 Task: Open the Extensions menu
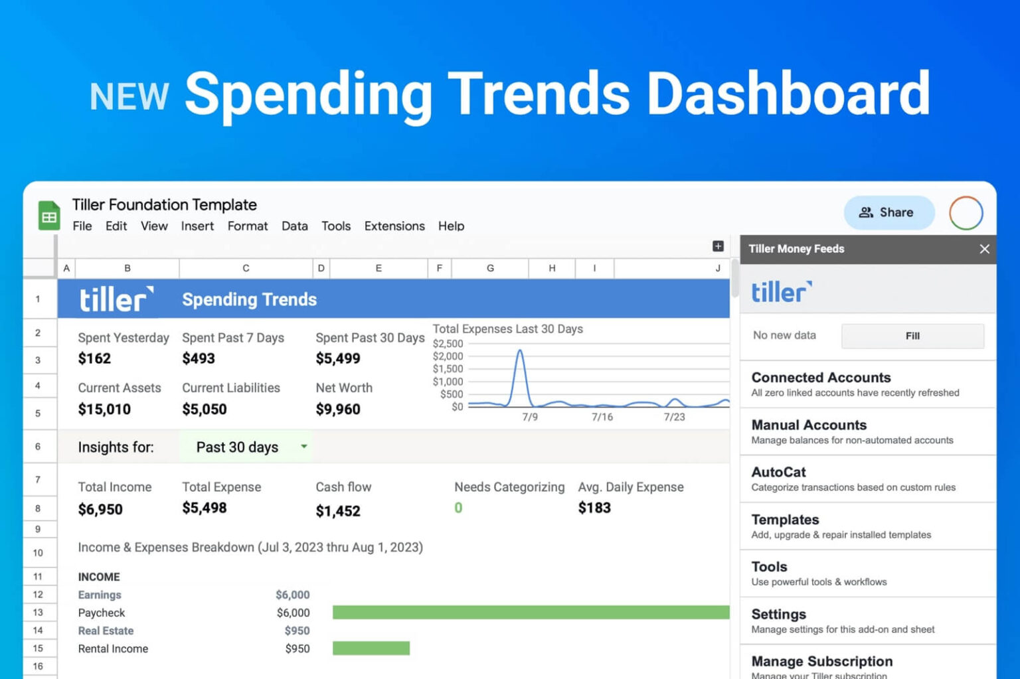coord(394,226)
